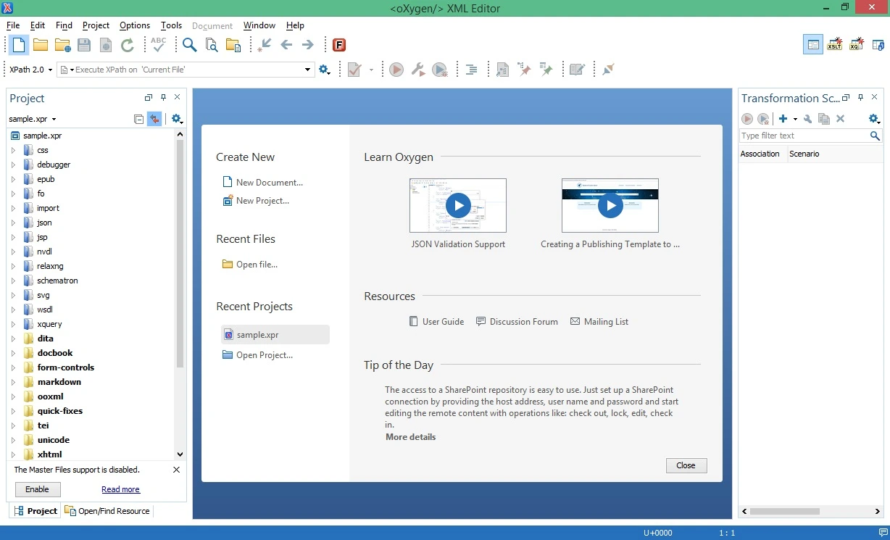Expand the docbook folder
This screenshot has height=540, width=890.
click(x=13, y=353)
